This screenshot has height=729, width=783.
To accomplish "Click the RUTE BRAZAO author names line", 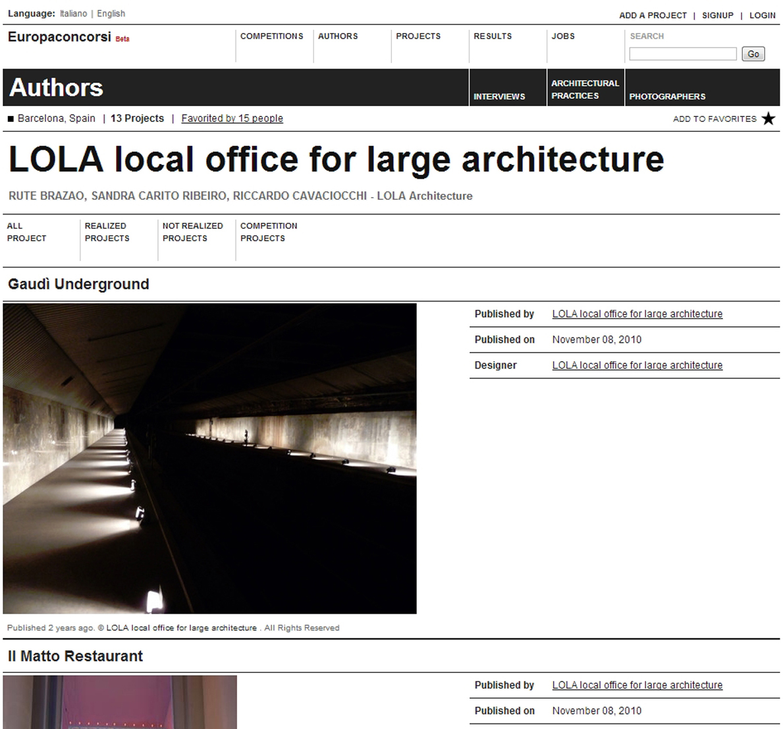I will (x=240, y=196).
